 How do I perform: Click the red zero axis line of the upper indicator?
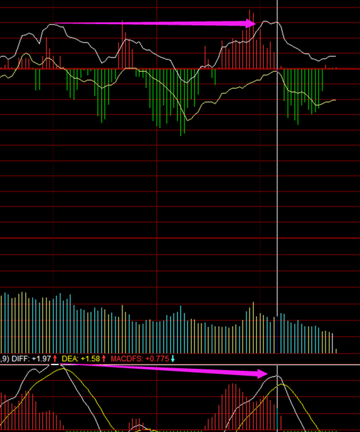[180, 69]
